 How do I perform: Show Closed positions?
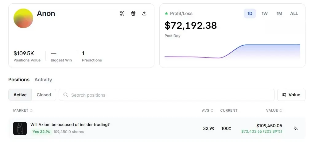click(x=44, y=95)
